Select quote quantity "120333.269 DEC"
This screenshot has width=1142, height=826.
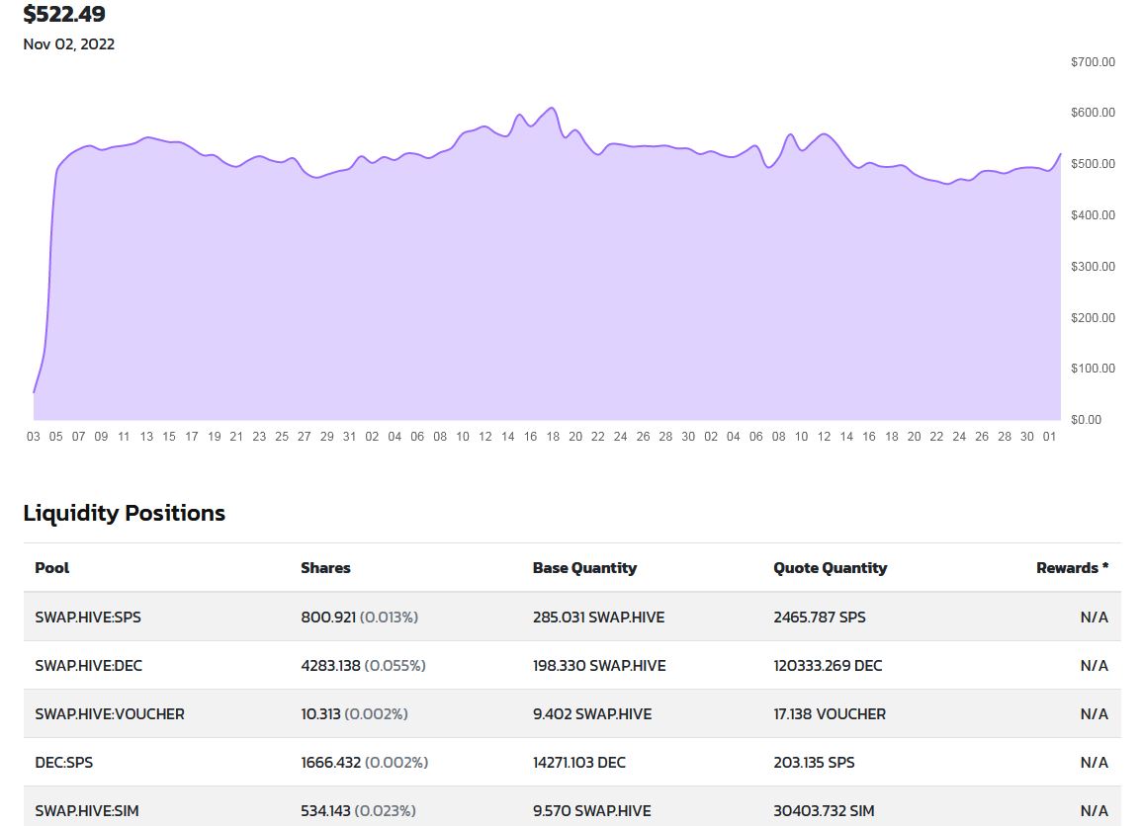coord(828,665)
